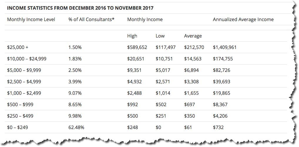This screenshot has width=299, height=147.
Task: Click the 62.48% consultants percentage cell
Action: (76, 127)
